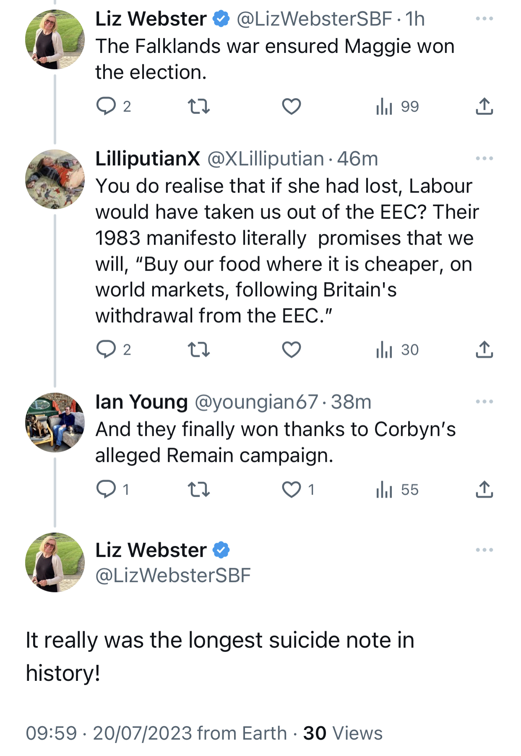Open the @youngian67 profile link
The height and width of the screenshot is (756, 521).
(x=256, y=402)
